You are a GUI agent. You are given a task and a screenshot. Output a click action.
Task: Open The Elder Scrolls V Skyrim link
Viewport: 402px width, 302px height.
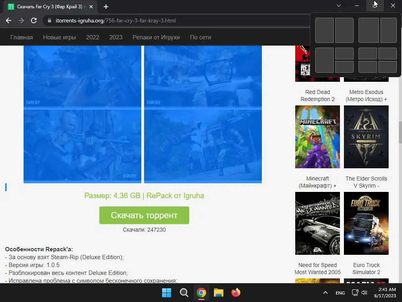366,182
